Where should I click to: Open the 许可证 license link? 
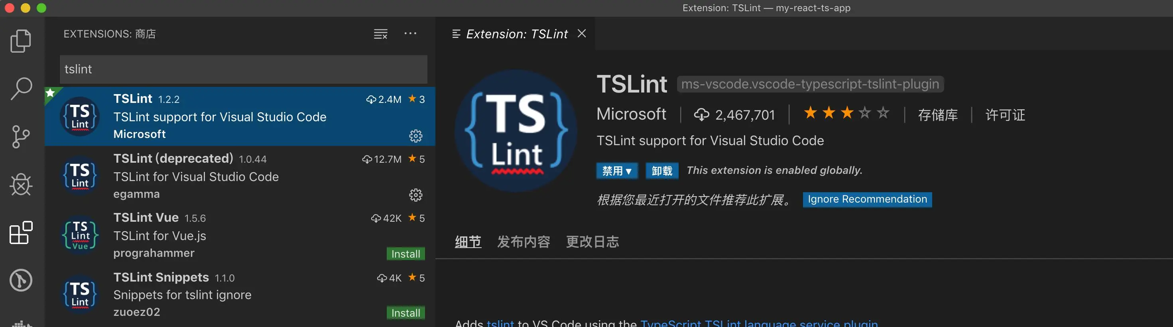point(1005,115)
